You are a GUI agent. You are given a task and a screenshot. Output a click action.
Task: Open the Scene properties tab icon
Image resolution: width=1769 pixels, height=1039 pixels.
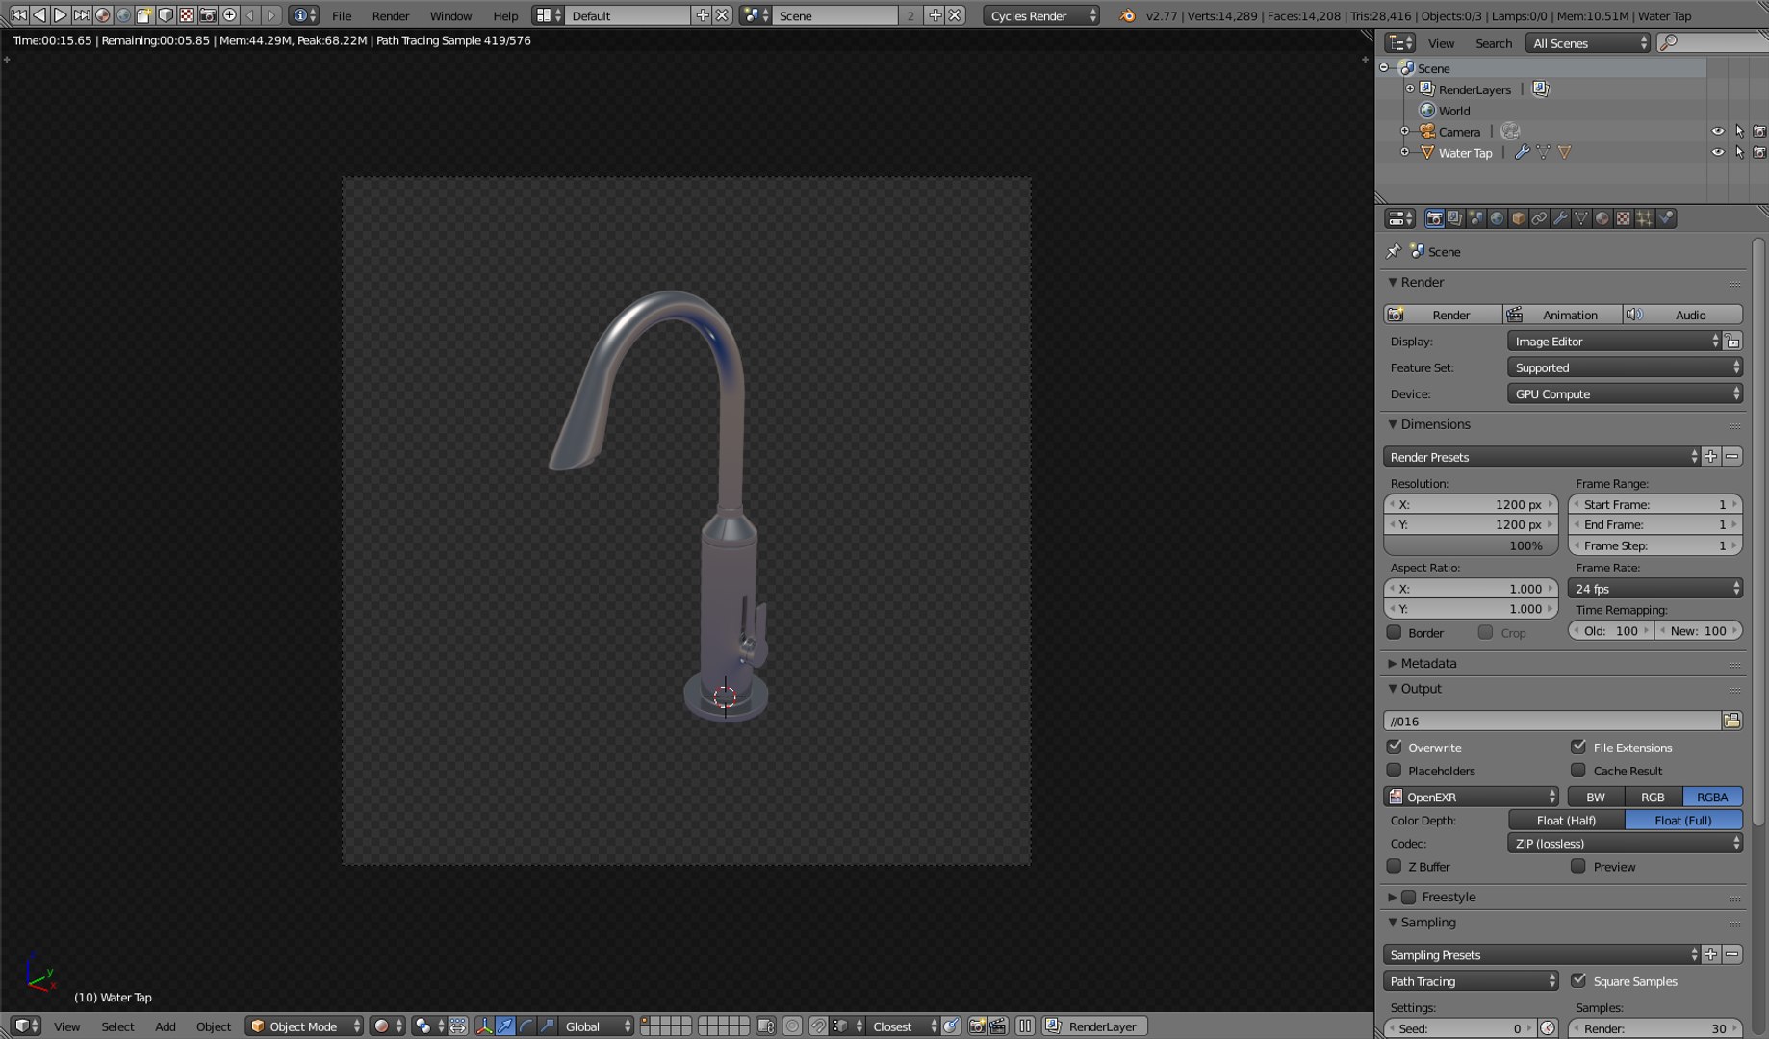tap(1476, 218)
